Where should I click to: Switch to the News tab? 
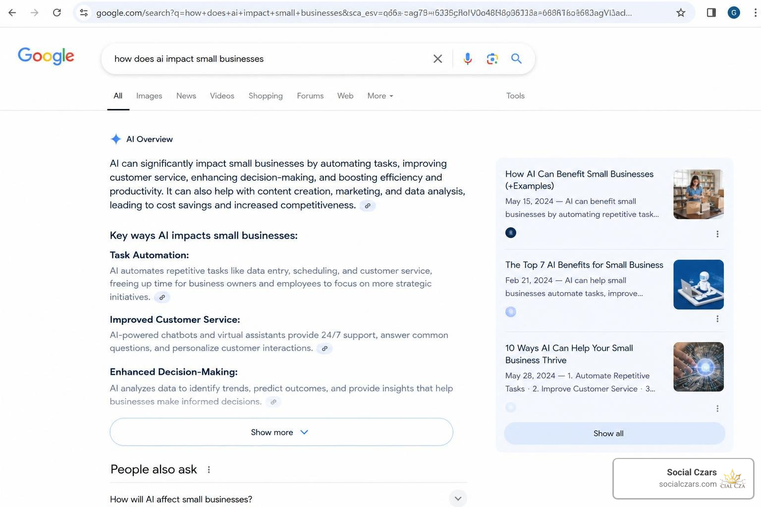click(186, 96)
